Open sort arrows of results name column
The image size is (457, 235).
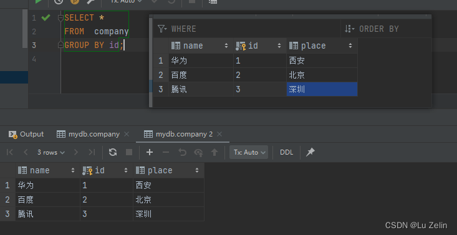(x=73, y=170)
